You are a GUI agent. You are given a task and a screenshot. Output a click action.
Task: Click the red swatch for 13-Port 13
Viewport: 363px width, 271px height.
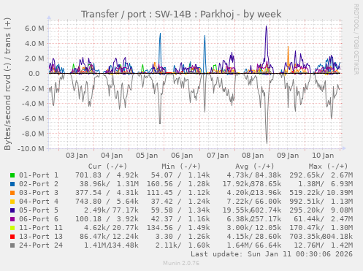point(12,237)
